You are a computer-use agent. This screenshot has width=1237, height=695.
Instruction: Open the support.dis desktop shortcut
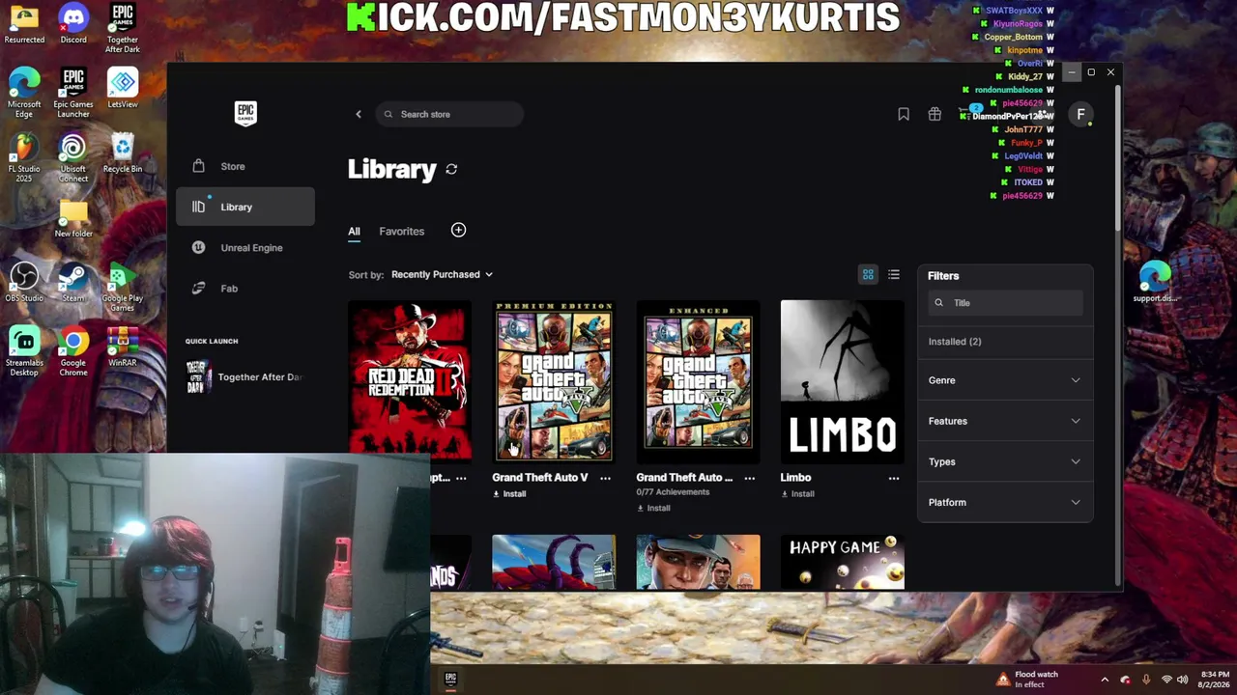1155,282
